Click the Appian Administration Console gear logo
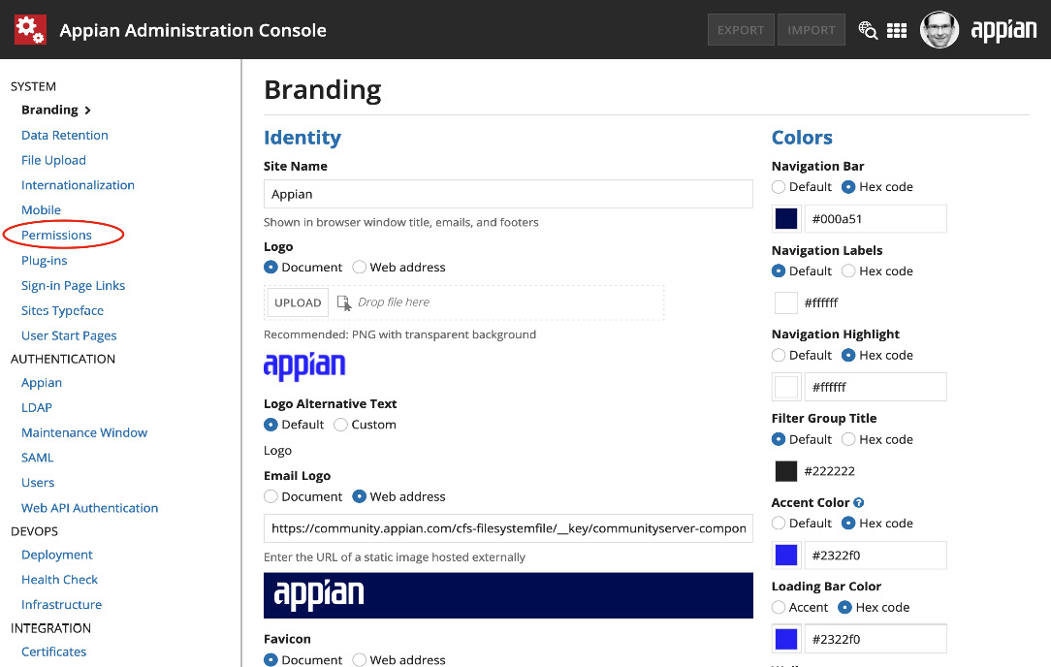1051x667 pixels. pos(30,29)
